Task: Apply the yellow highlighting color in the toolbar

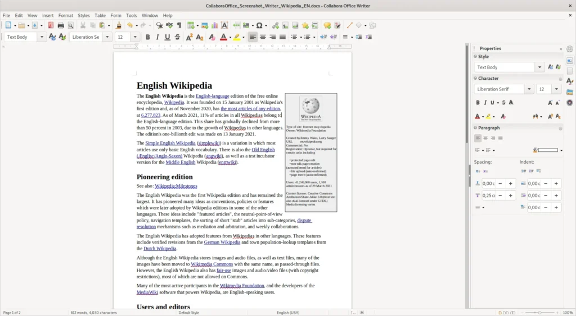Action: coord(237,37)
